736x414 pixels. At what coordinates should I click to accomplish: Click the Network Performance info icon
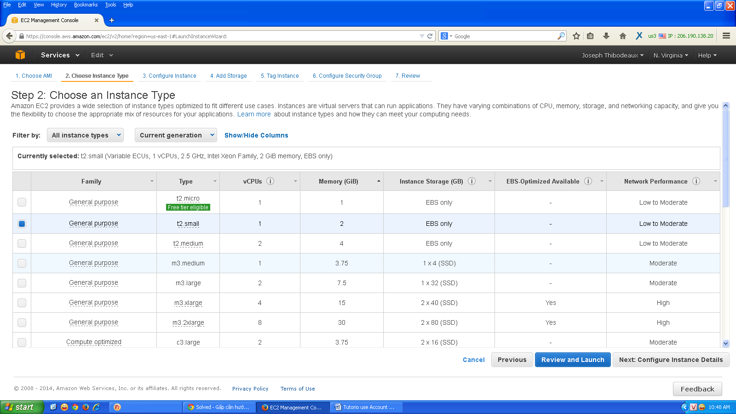coord(696,181)
